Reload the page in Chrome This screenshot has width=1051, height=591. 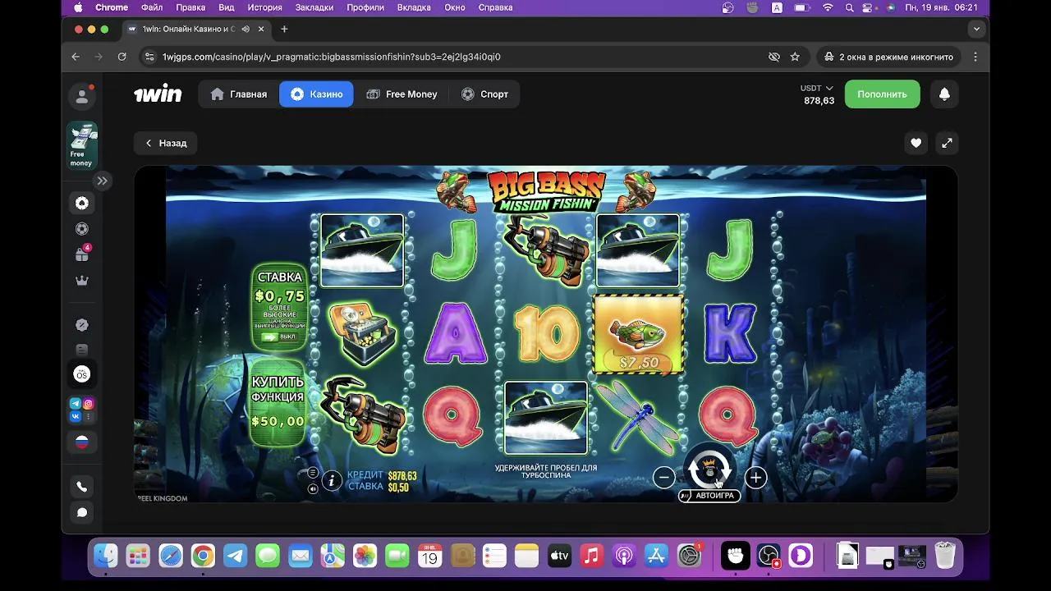click(122, 57)
